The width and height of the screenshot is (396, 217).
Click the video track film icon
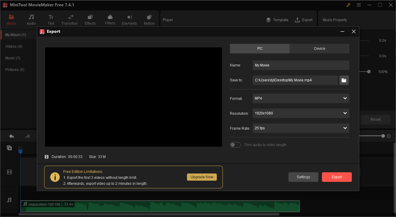[x=9, y=172]
